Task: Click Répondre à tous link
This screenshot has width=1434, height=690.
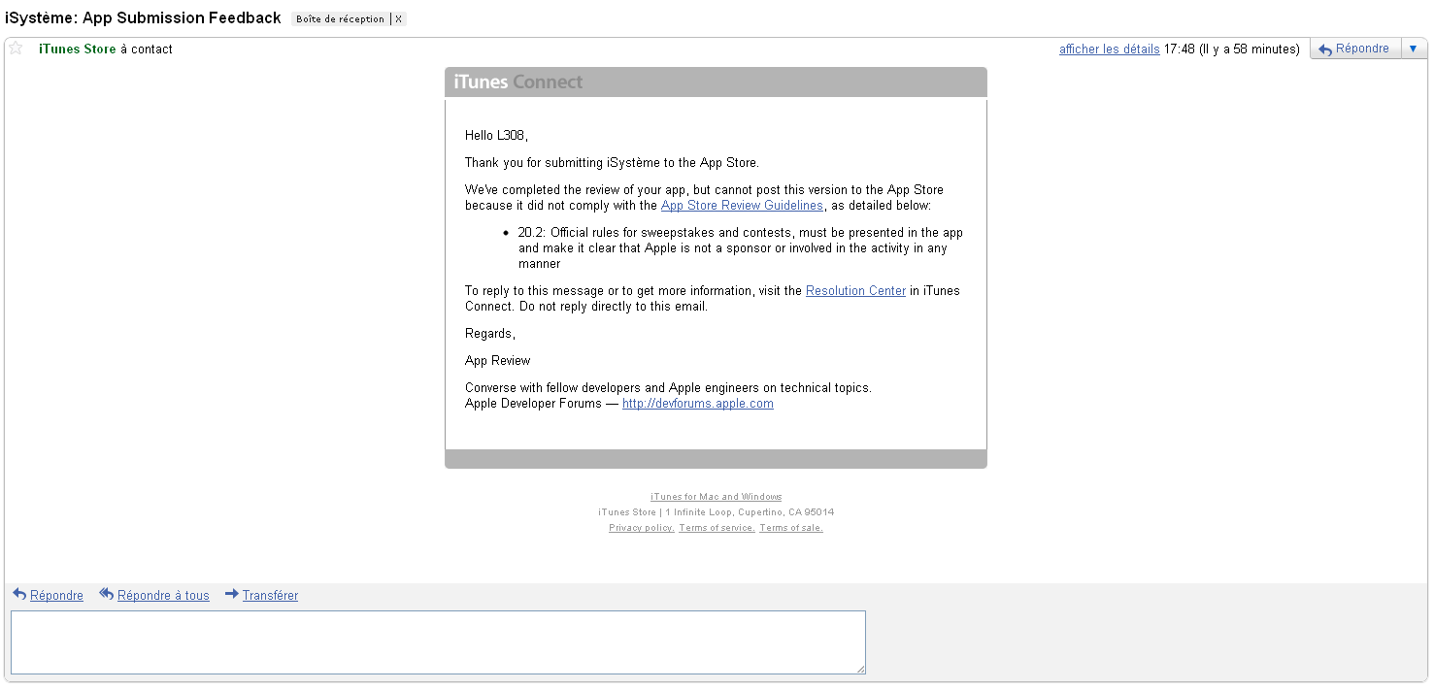Action: coord(163,596)
